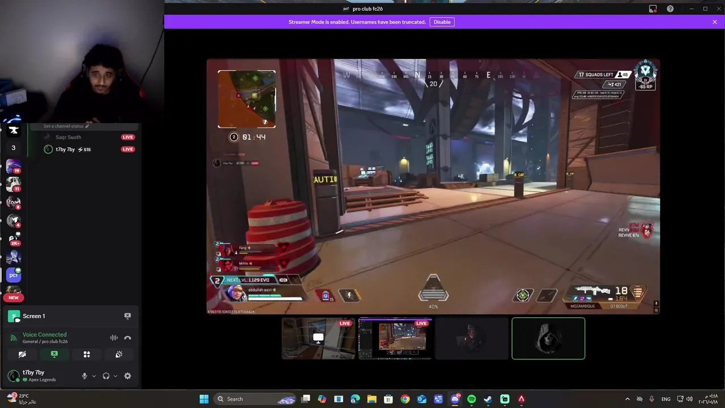Select the Apex Legends live stream thumbnail
725x408 pixels.
point(395,339)
